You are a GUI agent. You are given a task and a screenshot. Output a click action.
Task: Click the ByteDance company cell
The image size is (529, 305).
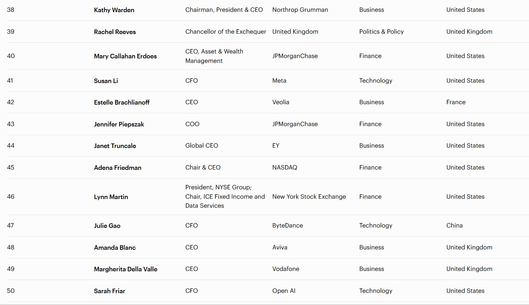point(287,225)
